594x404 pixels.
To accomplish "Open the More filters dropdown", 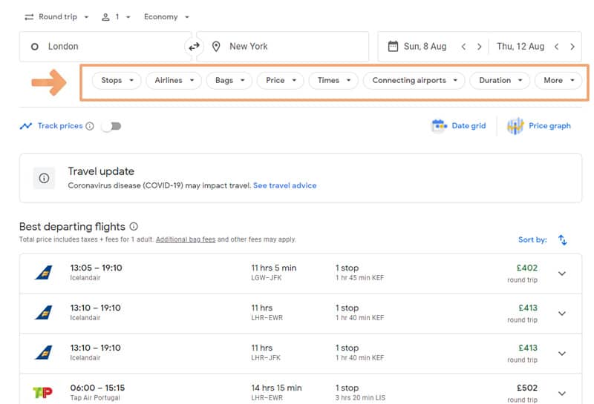I will click(x=558, y=81).
